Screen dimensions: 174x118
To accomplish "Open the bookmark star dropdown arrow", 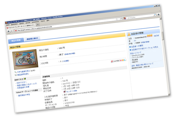I will coord(119,19).
